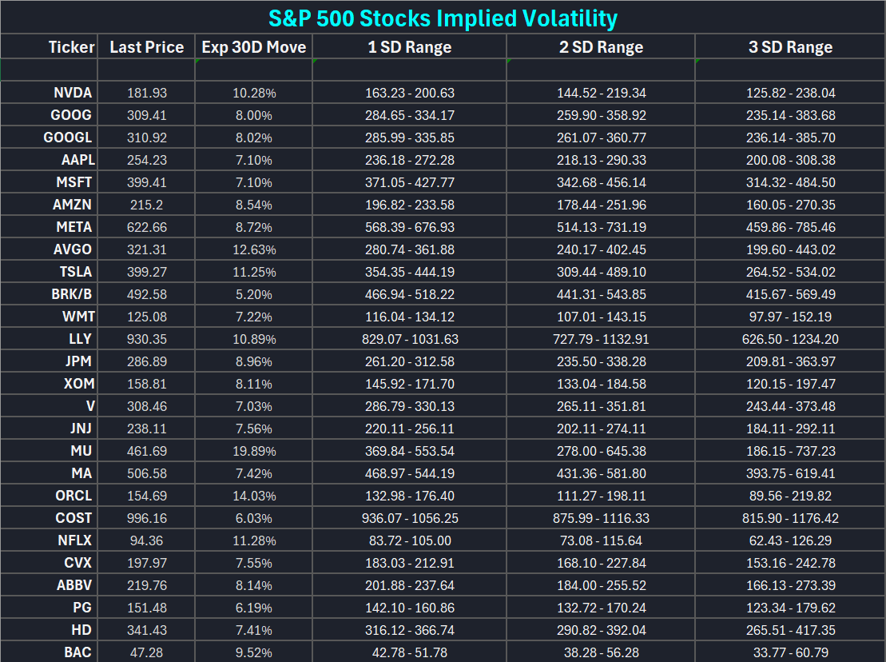Click LLY's 1 SD range cell

tap(409, 339)
